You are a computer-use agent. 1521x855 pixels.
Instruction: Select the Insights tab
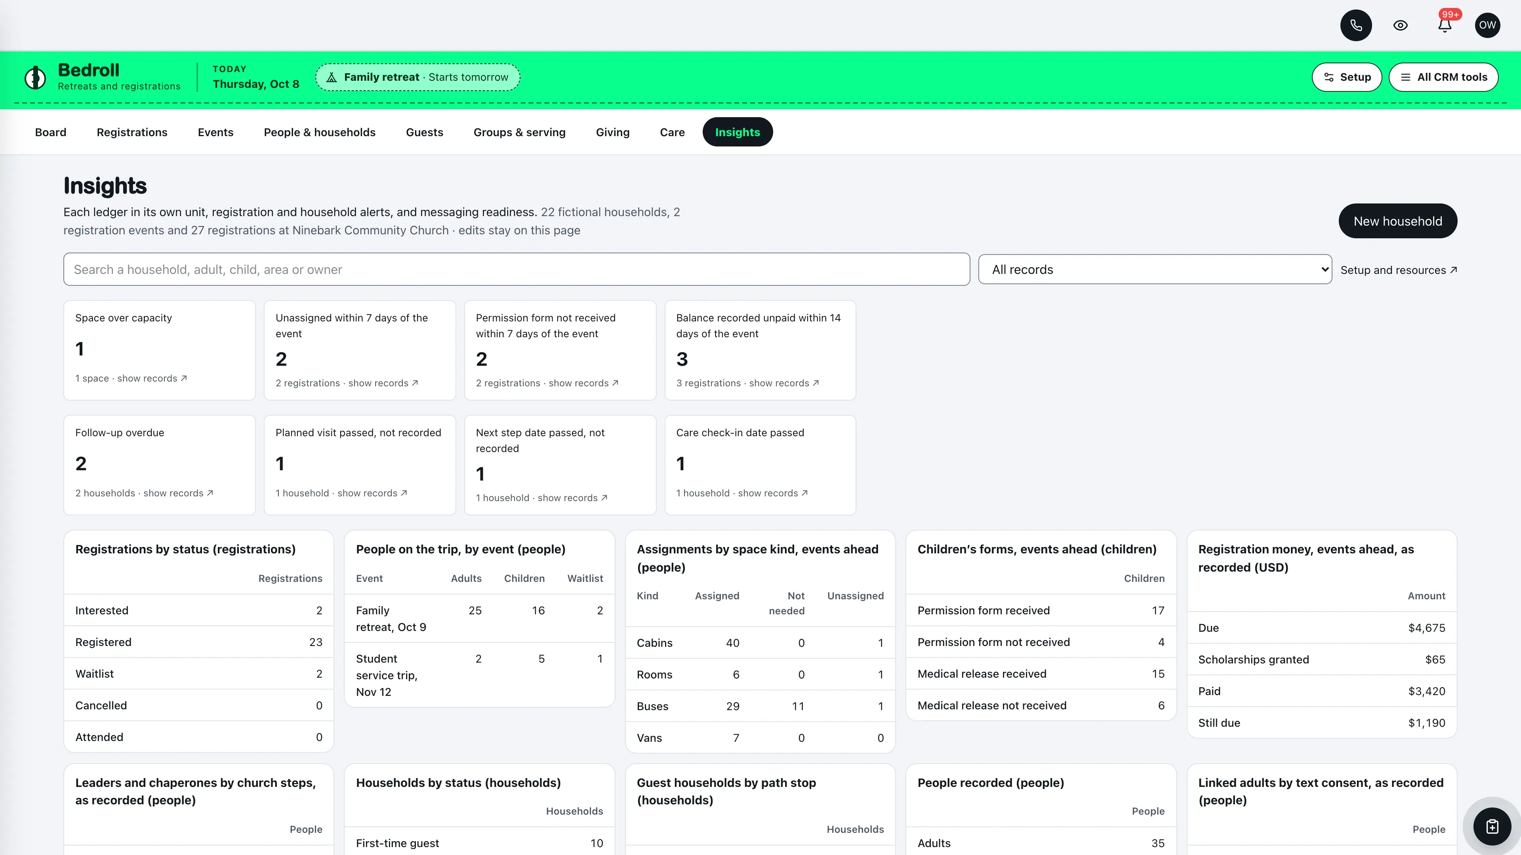pos(738,132)
